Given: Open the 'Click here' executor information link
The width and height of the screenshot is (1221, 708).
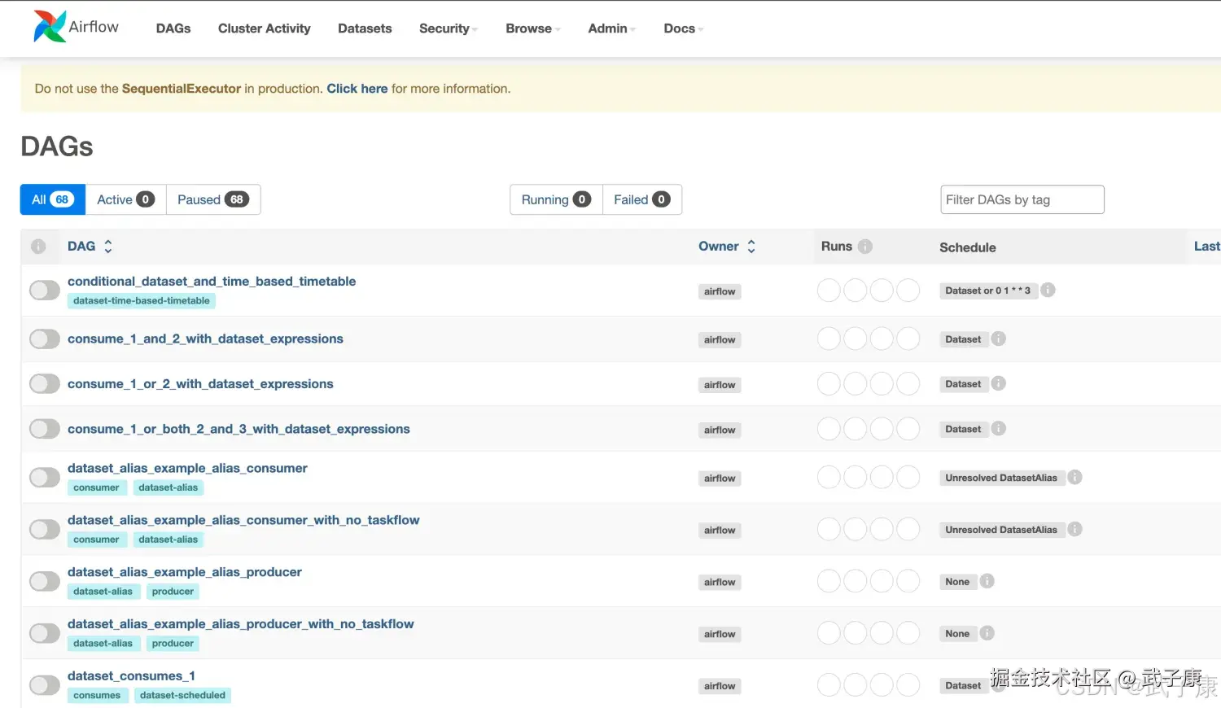Looking at the screenshot, I should 357,89.
